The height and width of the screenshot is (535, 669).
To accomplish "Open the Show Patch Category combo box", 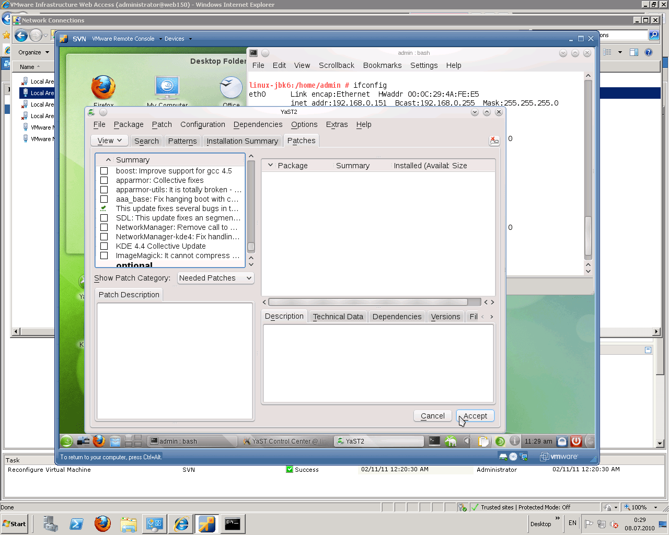I will tap(215, 278).
